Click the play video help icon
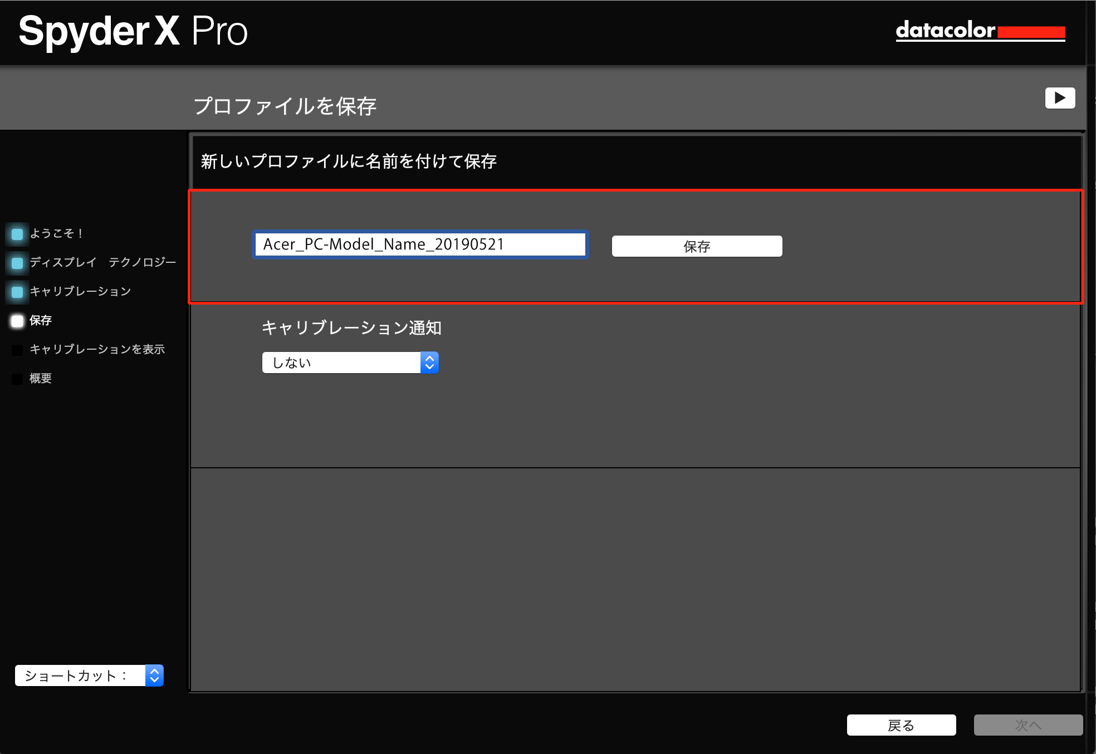Viewport: 1096px width, 754px height. [x=1060, y=98]
